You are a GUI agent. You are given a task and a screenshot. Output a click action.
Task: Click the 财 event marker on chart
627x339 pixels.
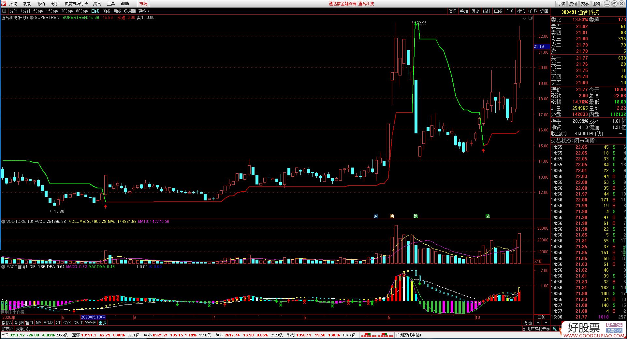tap(376, 216)
